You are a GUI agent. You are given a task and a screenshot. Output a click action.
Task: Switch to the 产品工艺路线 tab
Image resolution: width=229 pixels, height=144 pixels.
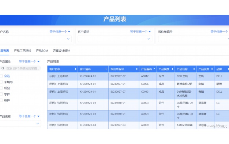22,51
